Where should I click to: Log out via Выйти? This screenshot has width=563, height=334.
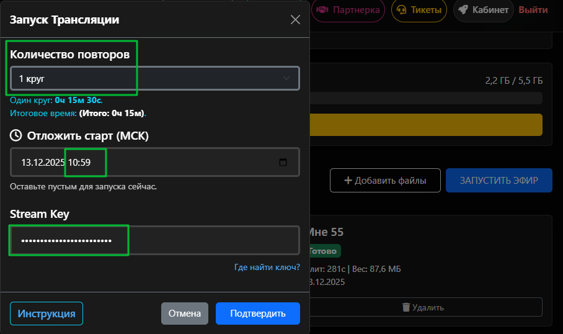533,10
